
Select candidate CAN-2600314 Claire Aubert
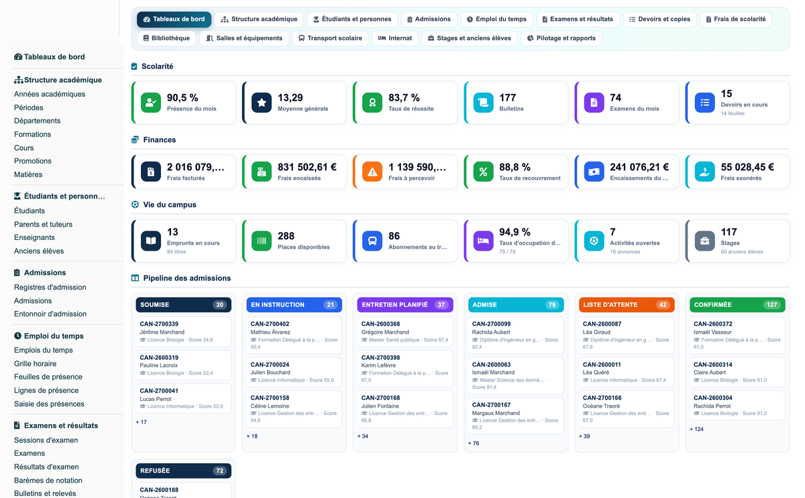tap(737, 373)
